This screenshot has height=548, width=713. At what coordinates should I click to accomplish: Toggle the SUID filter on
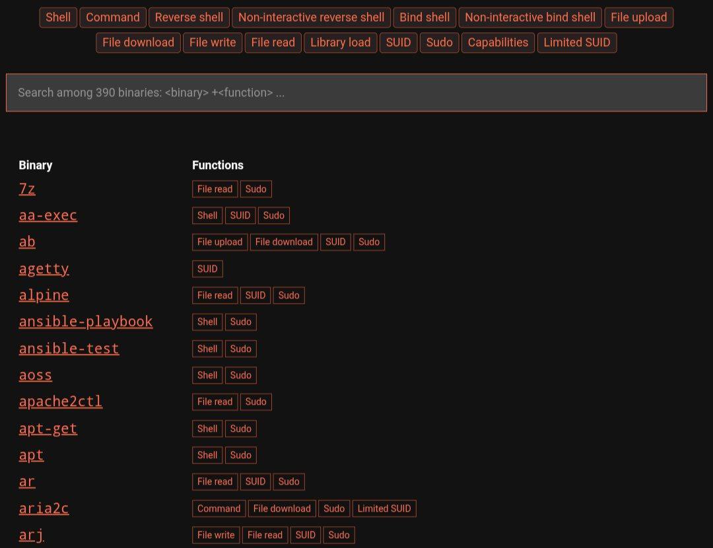coord(398,42)
